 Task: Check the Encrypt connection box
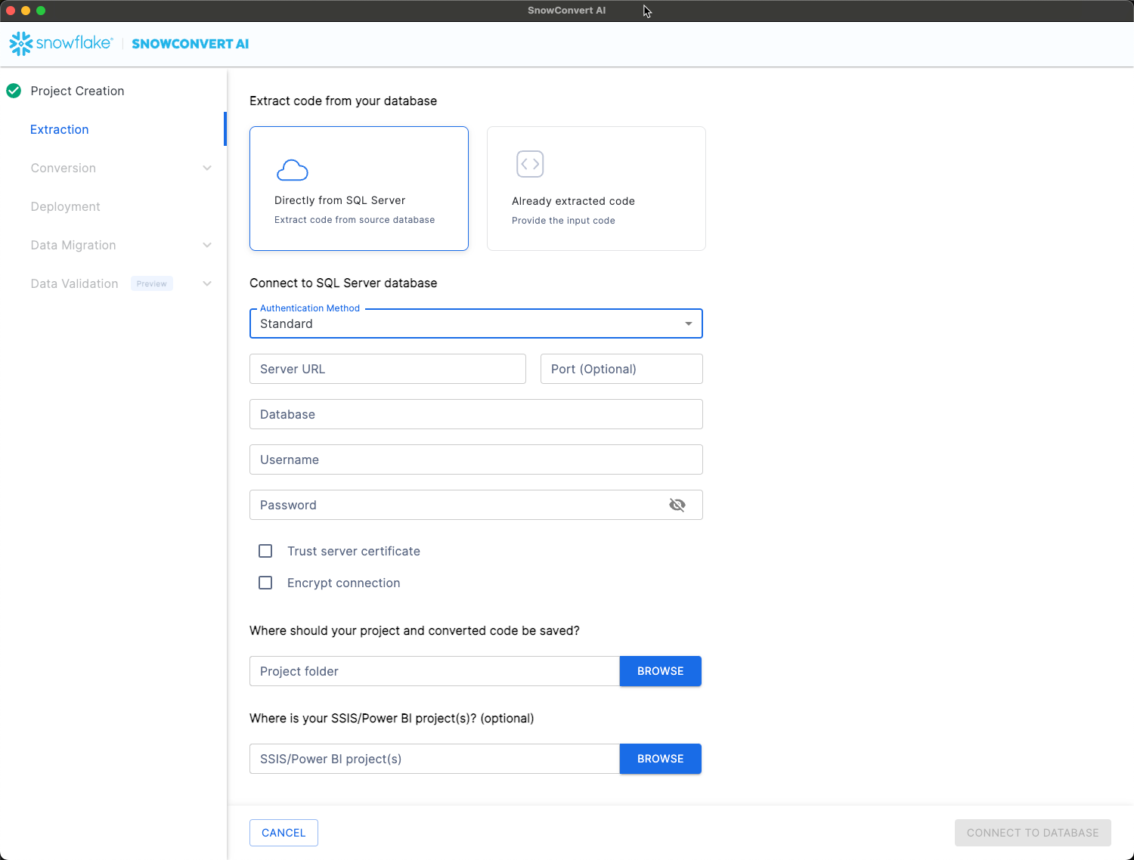265,583
